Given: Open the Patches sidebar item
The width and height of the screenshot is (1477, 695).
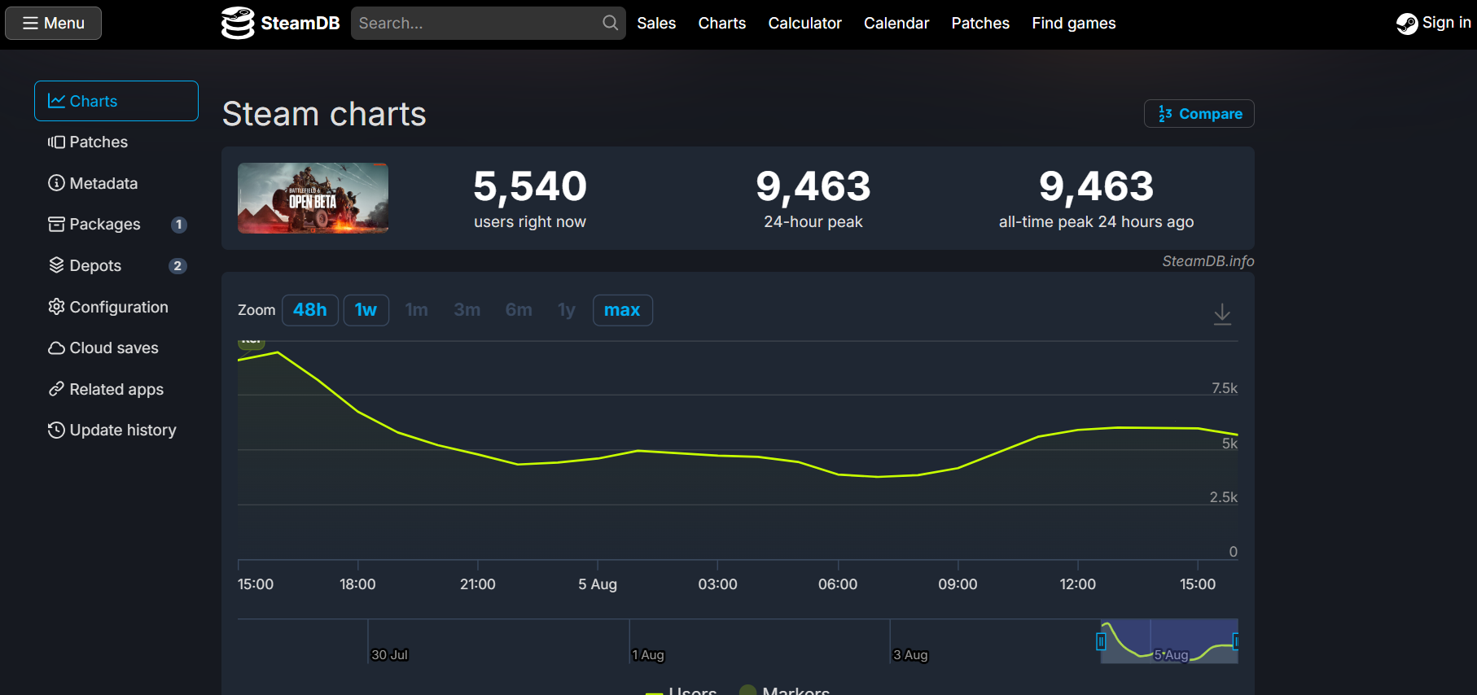Looking at the screenshot, I should tap(116, 142).
